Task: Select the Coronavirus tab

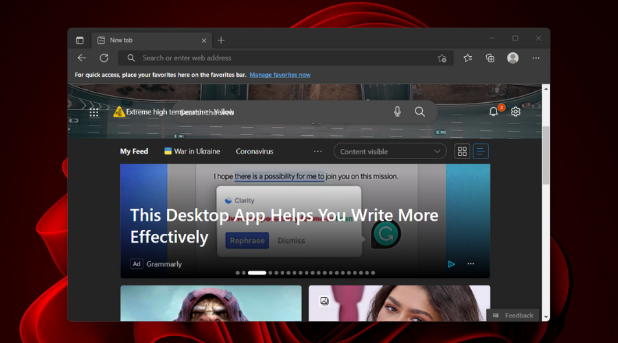Action: coord(254,151)
